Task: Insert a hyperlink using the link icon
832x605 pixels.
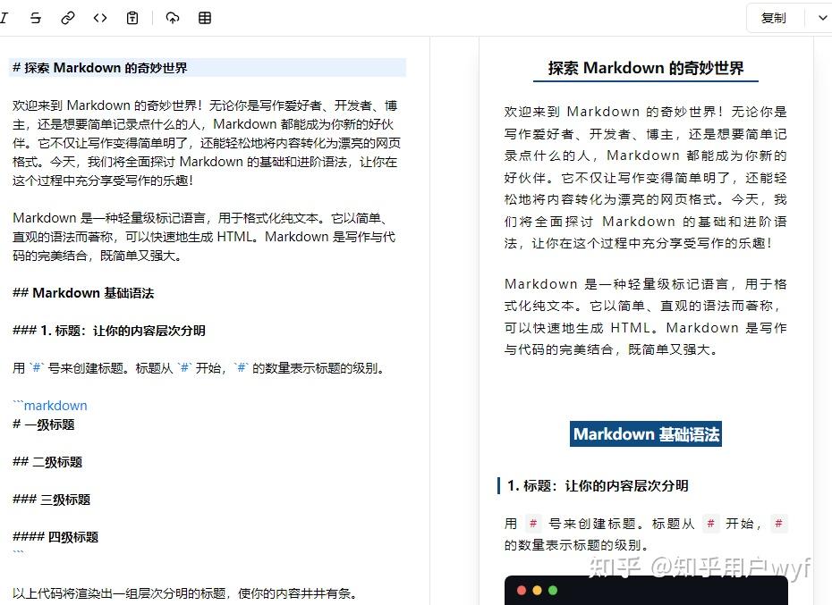Action: point(68,17)
